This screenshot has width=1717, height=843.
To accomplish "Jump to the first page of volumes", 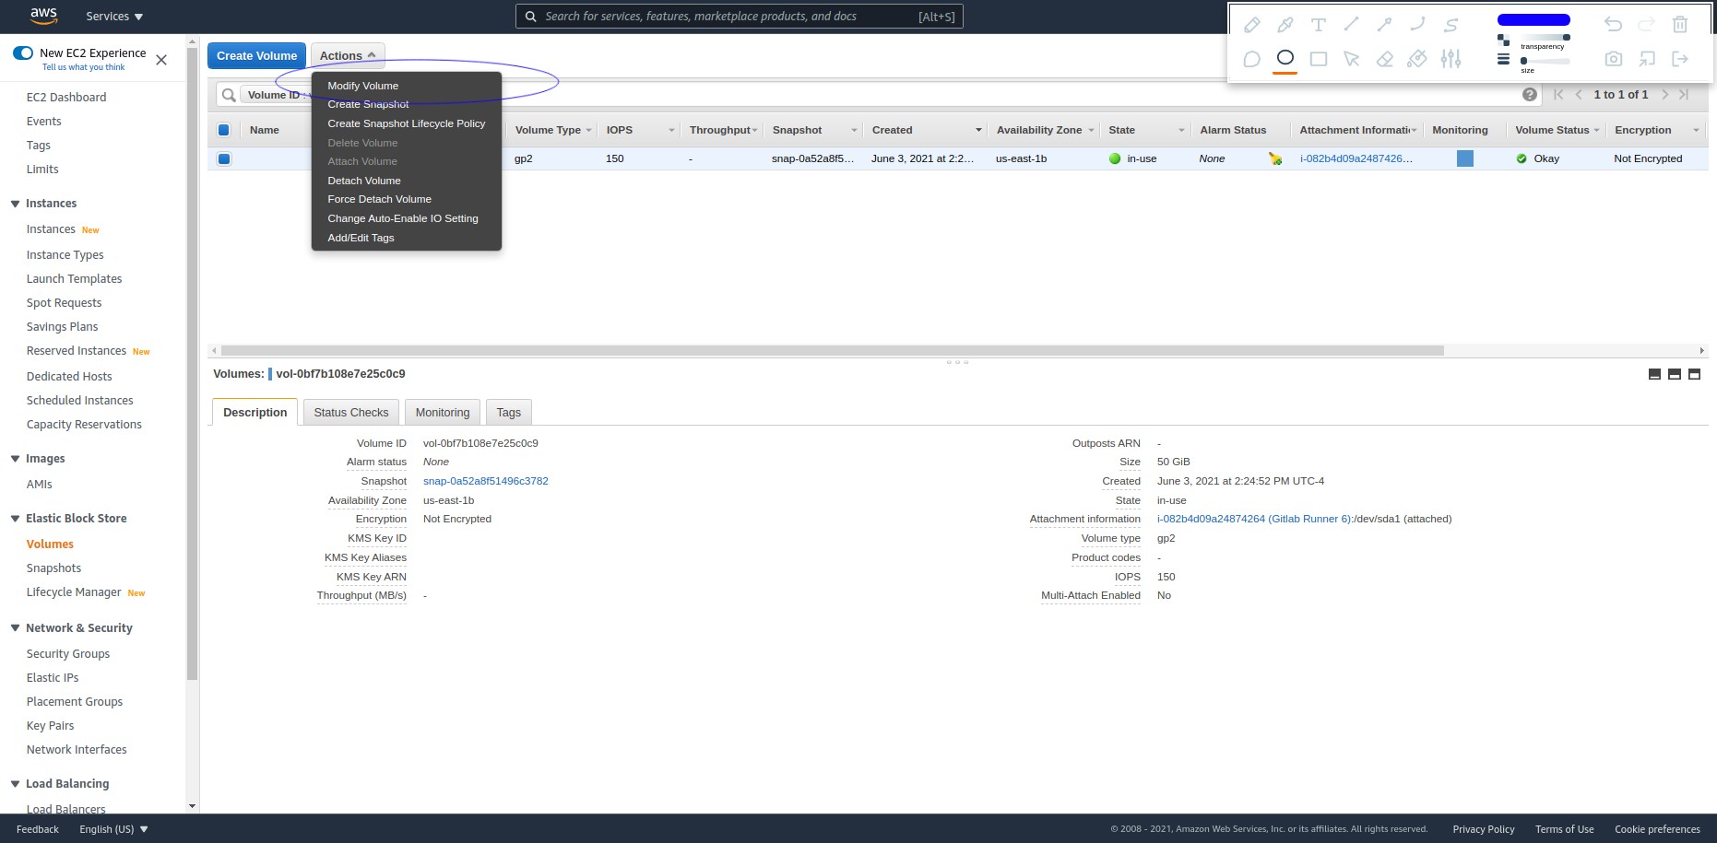I will point(1558,95).
